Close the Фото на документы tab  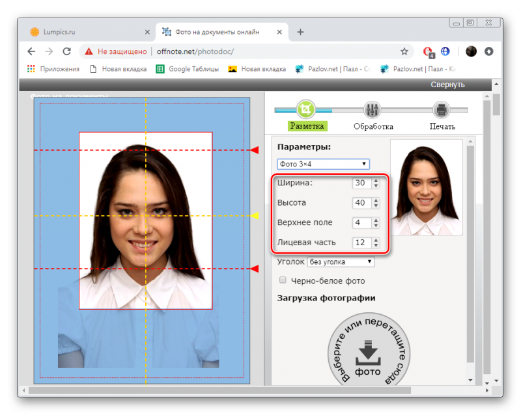coord(279,32)
